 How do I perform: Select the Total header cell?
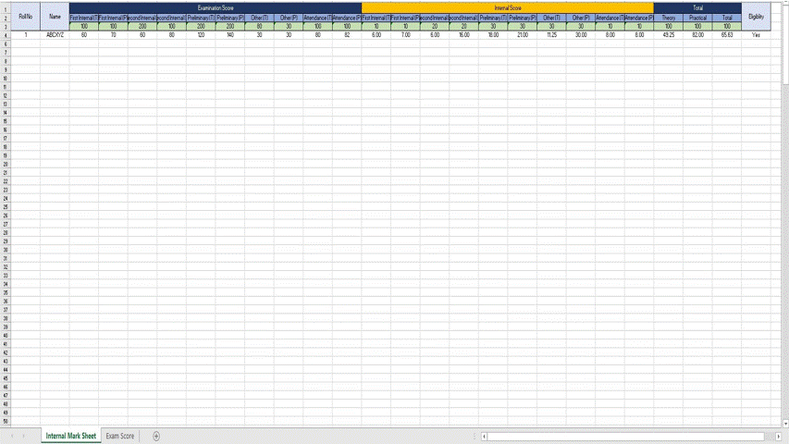697,7
